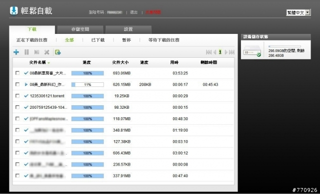Click the delete X toolbar icon
This screenshot has width=320, height=194.
click(x=46, y=52)
